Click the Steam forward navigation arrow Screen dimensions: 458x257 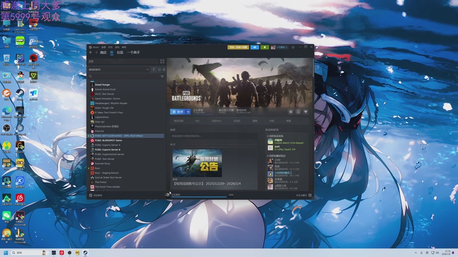point(96,53)
